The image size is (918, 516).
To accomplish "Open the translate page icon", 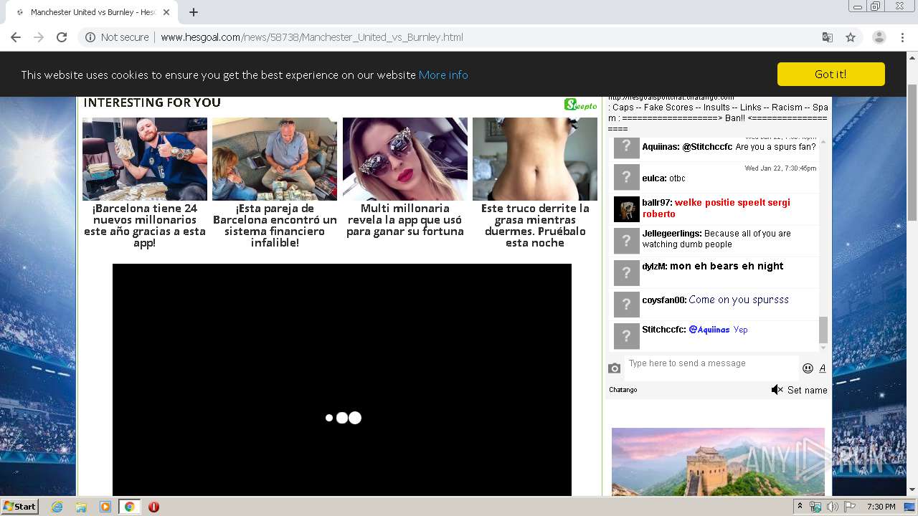I will pyautogui.click(x=827, y=37).
